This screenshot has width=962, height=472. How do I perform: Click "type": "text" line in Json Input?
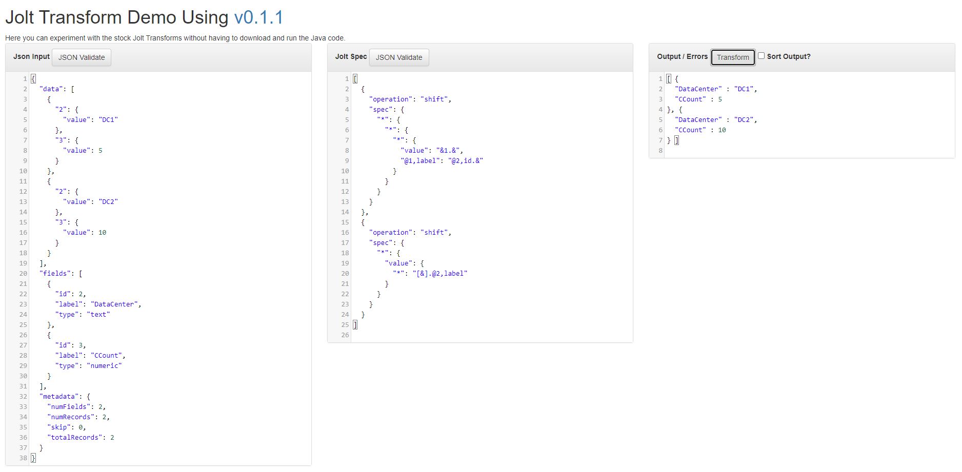click(x=83, y=314)
